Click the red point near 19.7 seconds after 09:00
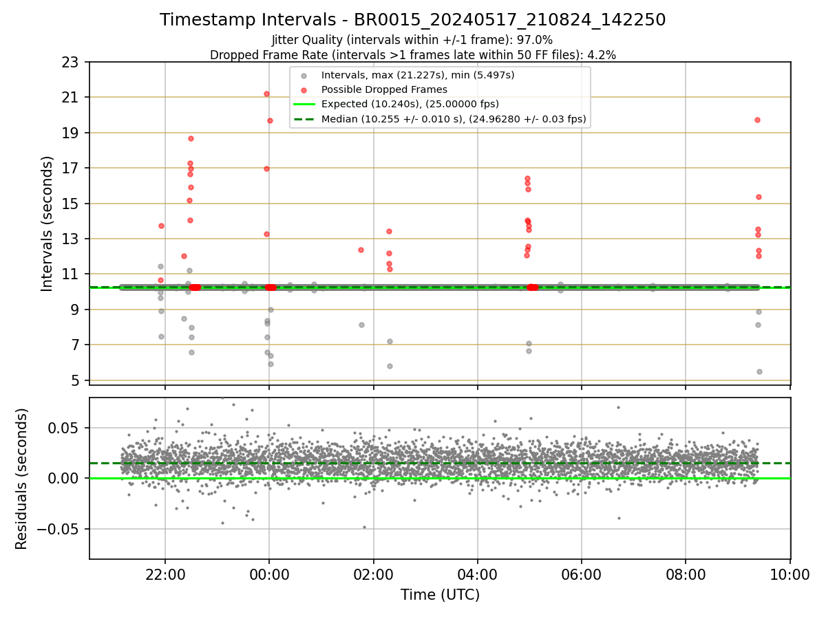Viewport: 826px width, 619px height. [757, 120]
